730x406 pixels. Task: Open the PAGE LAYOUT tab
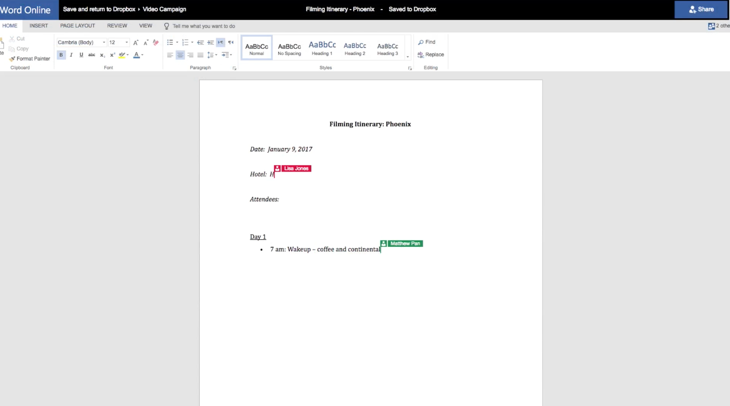point(78,26)
